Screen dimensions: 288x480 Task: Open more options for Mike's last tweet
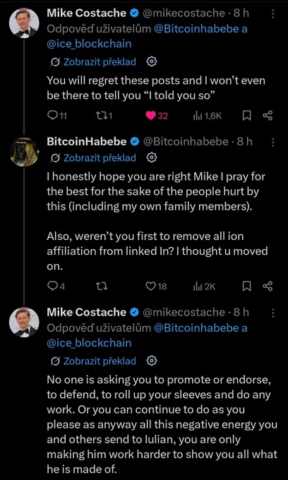click(273, 313)
